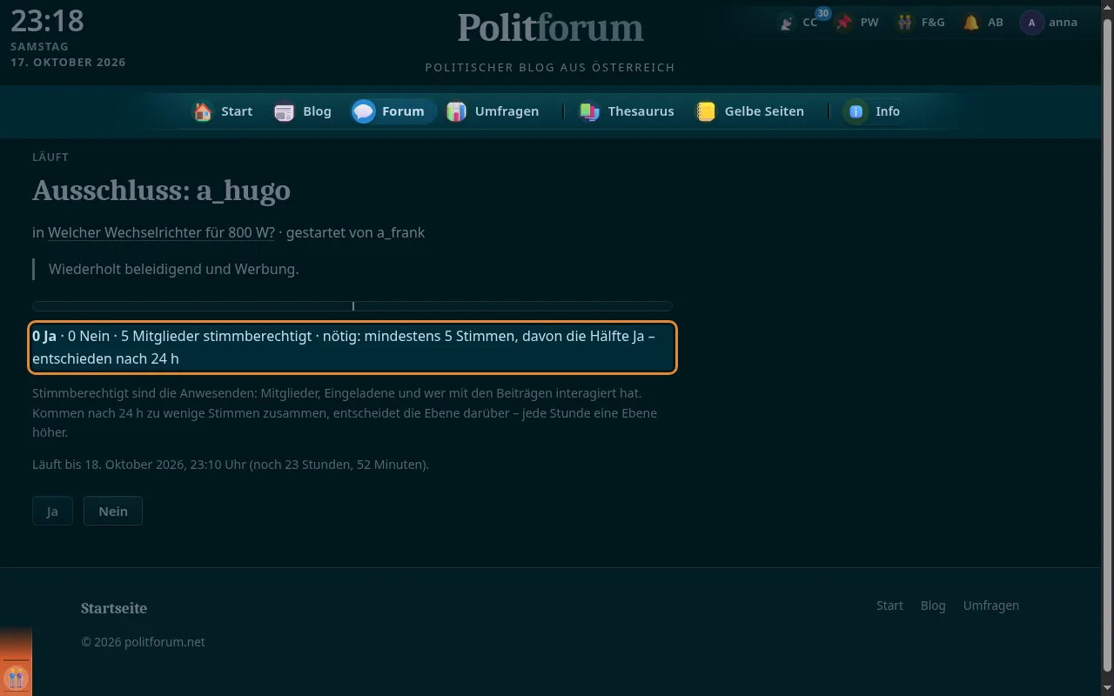Follow the footer Start link

[x=889, y=606]
